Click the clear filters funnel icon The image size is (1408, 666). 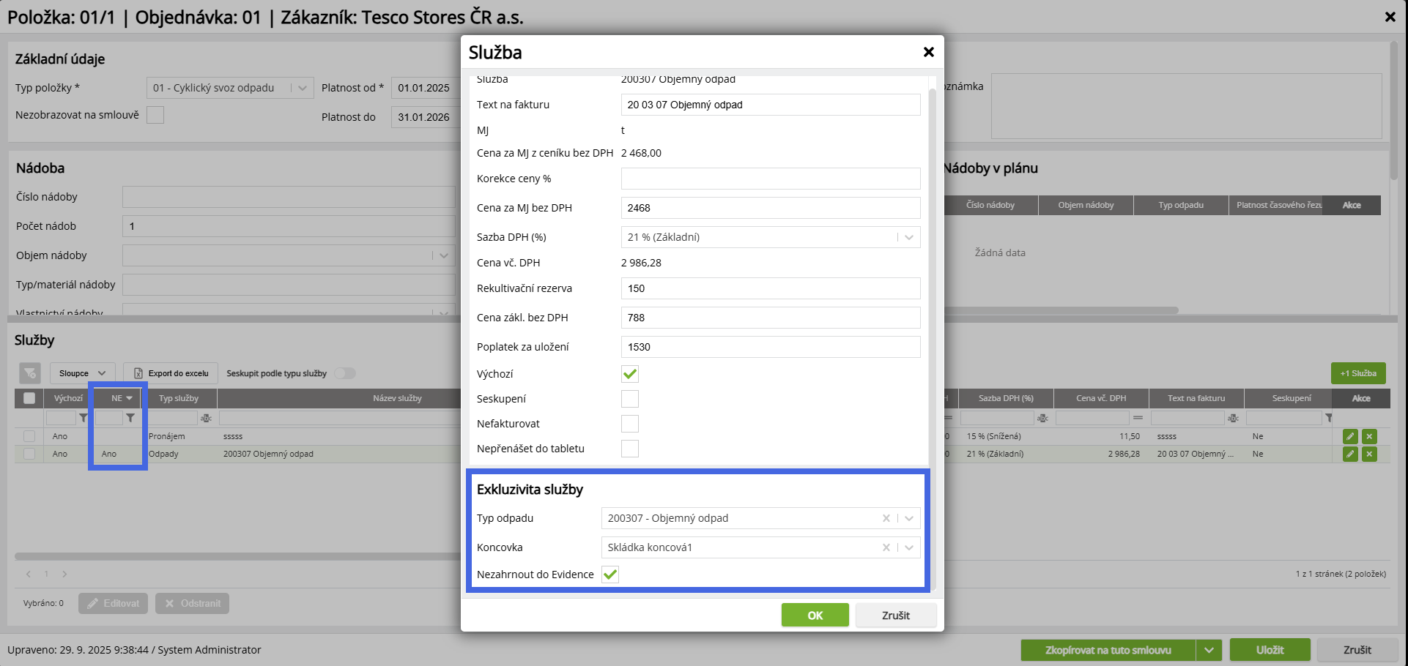30,373
